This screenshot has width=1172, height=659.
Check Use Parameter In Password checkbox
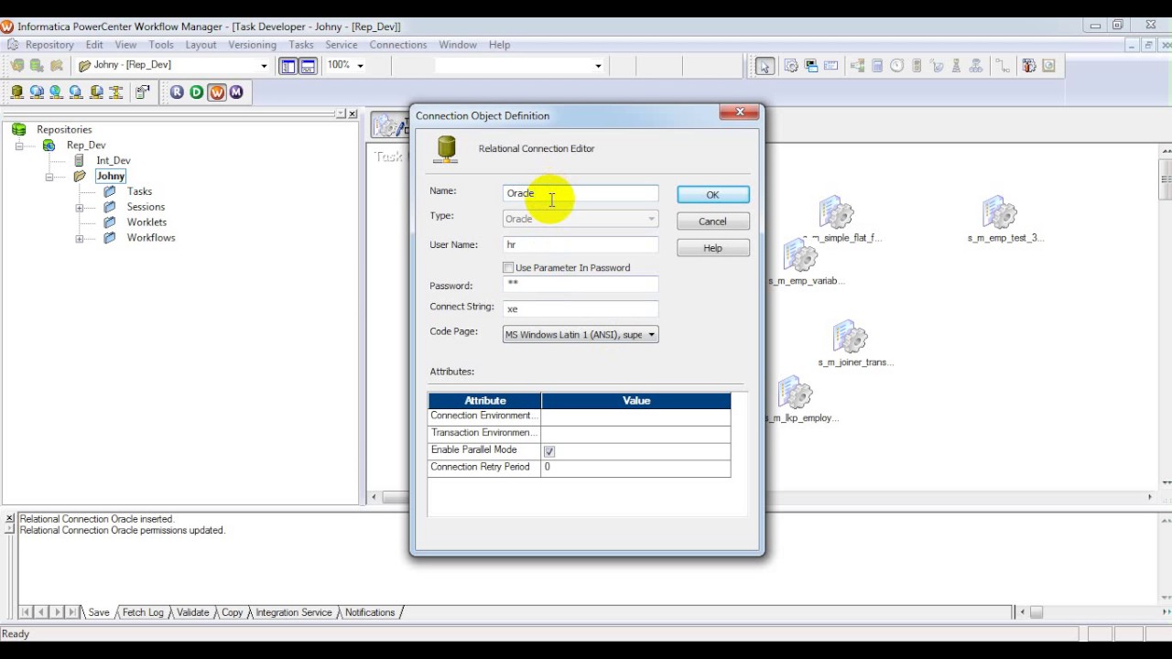click(508, 267)
